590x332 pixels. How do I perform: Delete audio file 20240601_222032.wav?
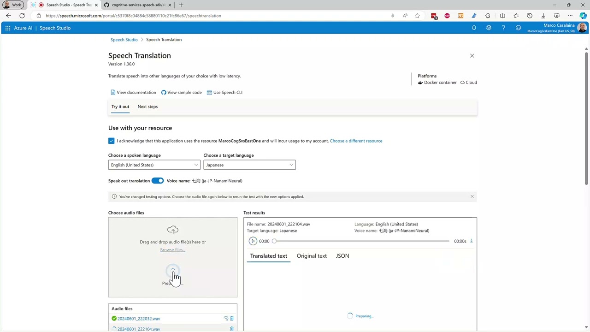(232, 319)
